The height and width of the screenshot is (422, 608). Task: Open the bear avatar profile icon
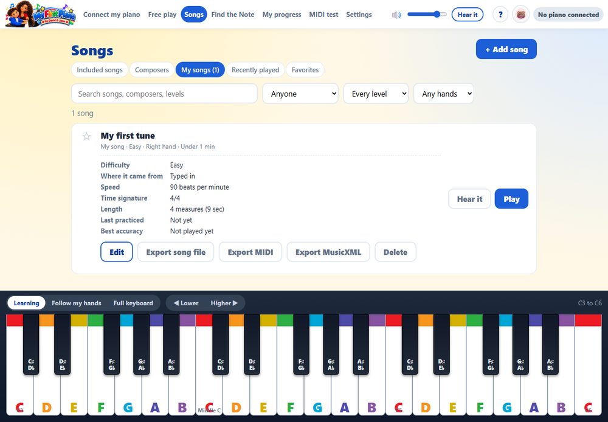[521, 15]
